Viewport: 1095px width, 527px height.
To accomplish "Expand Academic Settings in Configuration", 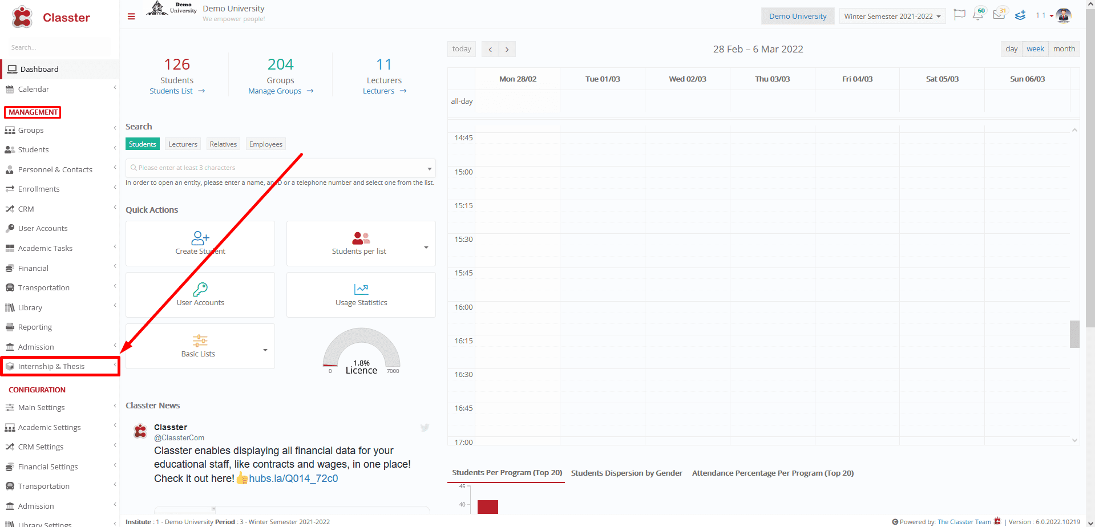I will point(59,427).
